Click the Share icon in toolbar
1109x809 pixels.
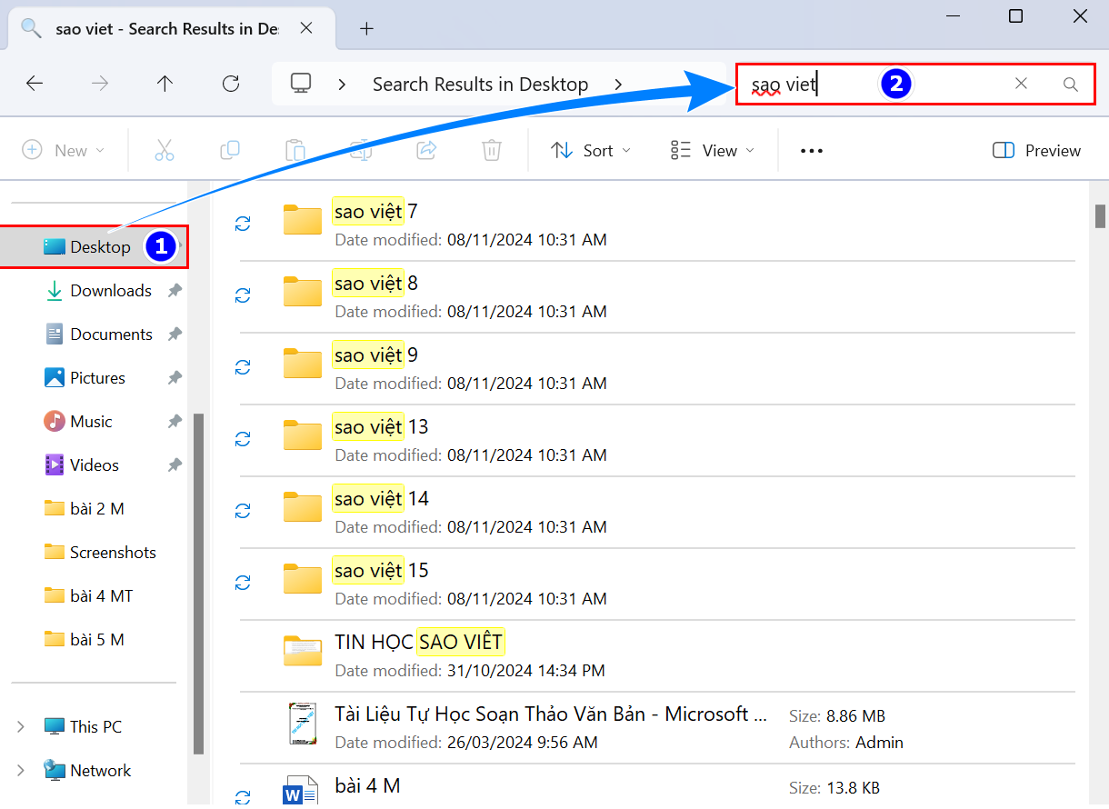tap(425, 150)
